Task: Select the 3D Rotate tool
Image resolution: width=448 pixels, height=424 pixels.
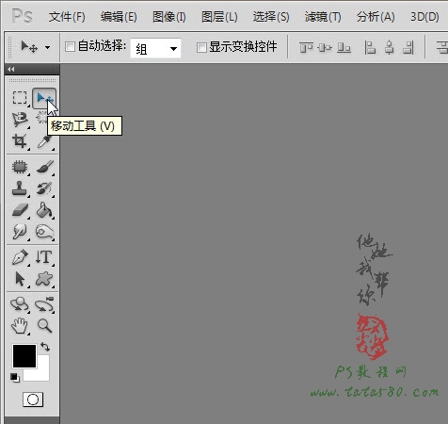Action: pos(20,304)
